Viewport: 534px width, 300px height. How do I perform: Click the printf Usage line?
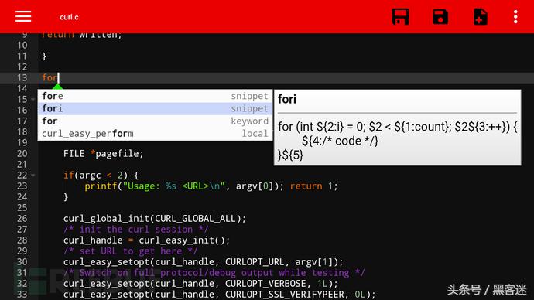click(211, 186)
